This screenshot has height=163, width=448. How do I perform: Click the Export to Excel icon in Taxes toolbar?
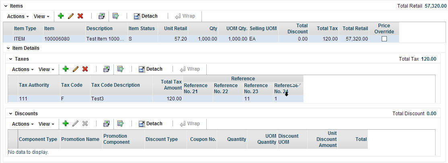click(107, 69)
